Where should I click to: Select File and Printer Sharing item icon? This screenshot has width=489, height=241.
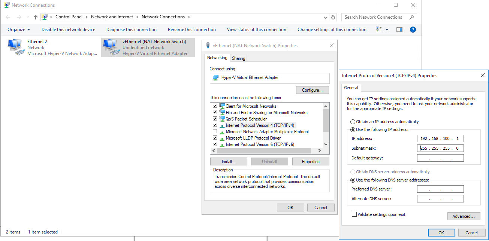[222, 112]
